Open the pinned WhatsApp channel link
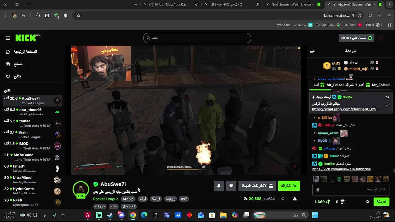Screen dimensions: 395x222 346,109
